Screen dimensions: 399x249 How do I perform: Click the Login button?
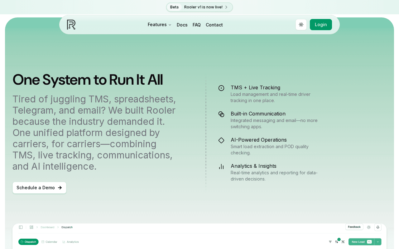321,25
